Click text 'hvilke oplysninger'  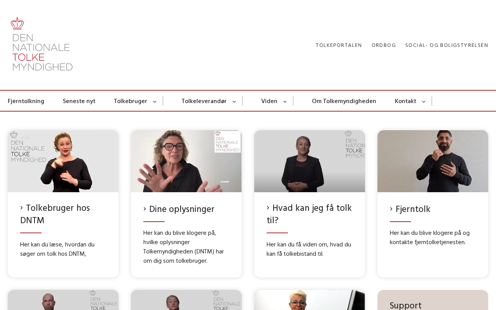click(x=167, y=242)
